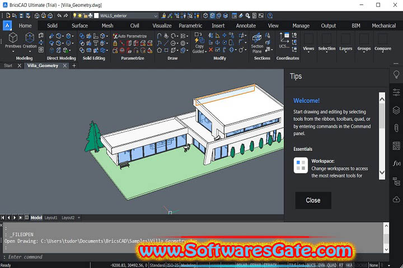This screenshot has width=403, height=268.
Task: Click the Open file icon
Action: click(15, 16)
